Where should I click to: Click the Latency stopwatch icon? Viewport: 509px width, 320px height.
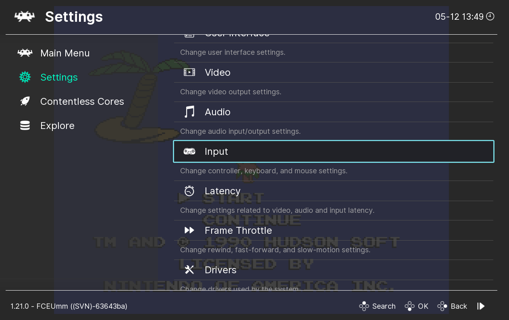[189, 191]
